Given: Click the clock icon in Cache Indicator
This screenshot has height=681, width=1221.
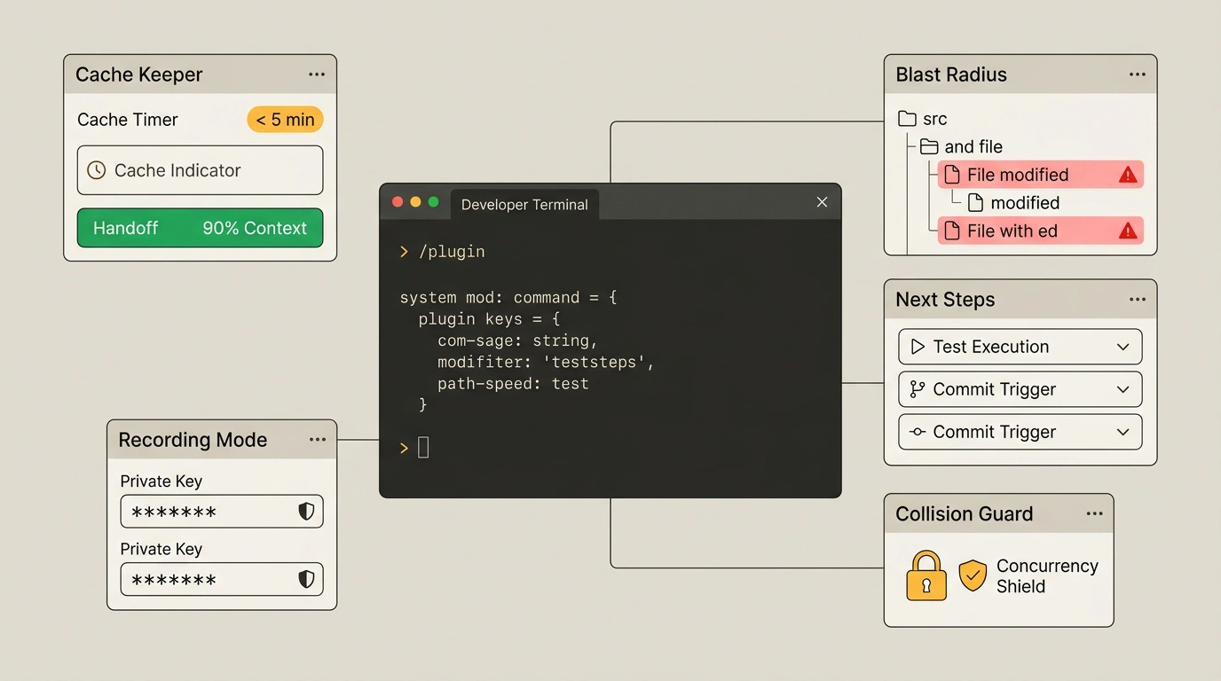Looking at the screenshot, I should 97,170.
